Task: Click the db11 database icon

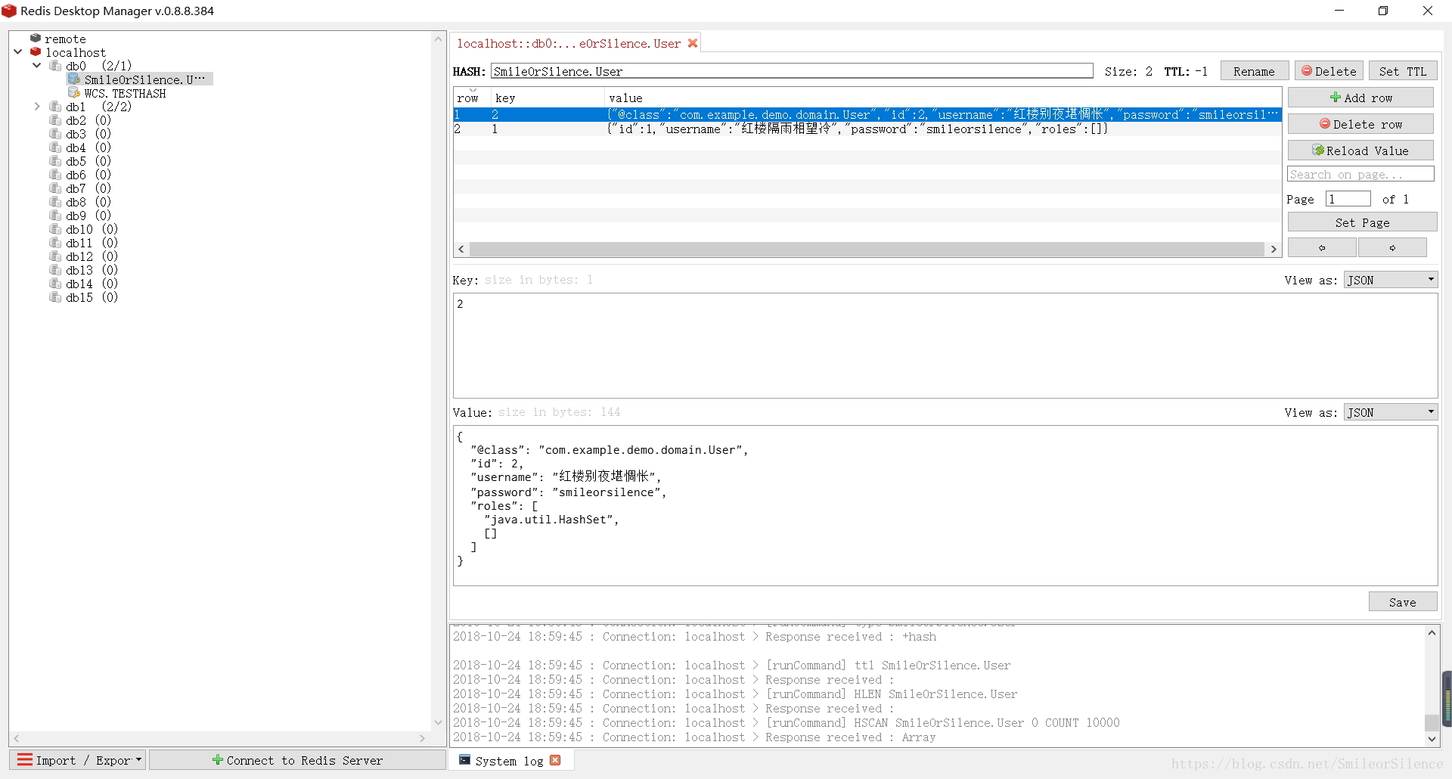Action: [55, 242]
